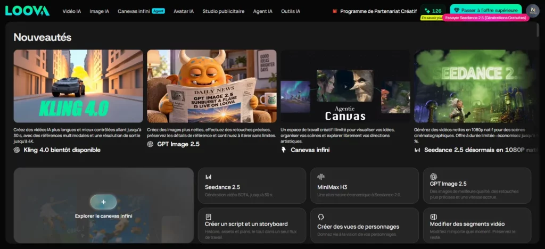Open the GPT Image 2.5 newspaper thumbnail

[x=212, y=86]
